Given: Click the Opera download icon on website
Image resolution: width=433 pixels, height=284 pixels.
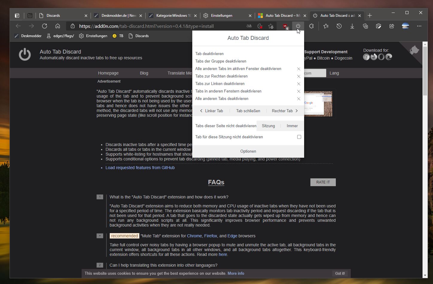Looking at the screenshot, I should pyautogui.click(x=381, y=57).
